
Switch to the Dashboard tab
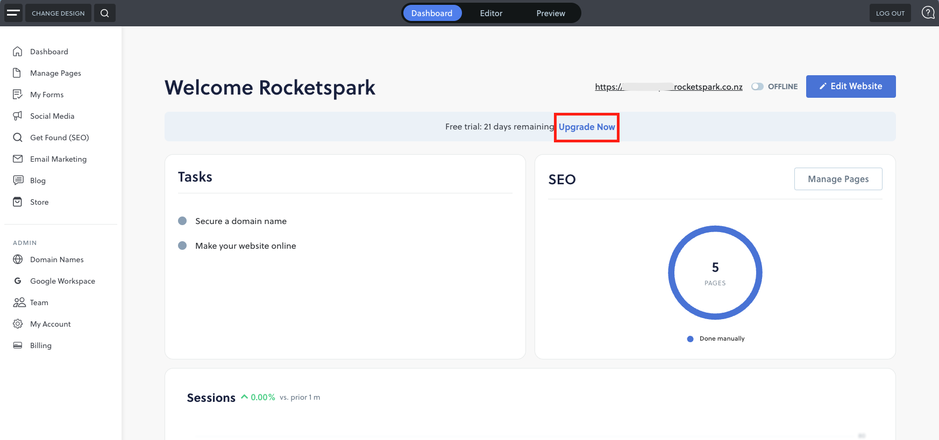coord(432,13)
